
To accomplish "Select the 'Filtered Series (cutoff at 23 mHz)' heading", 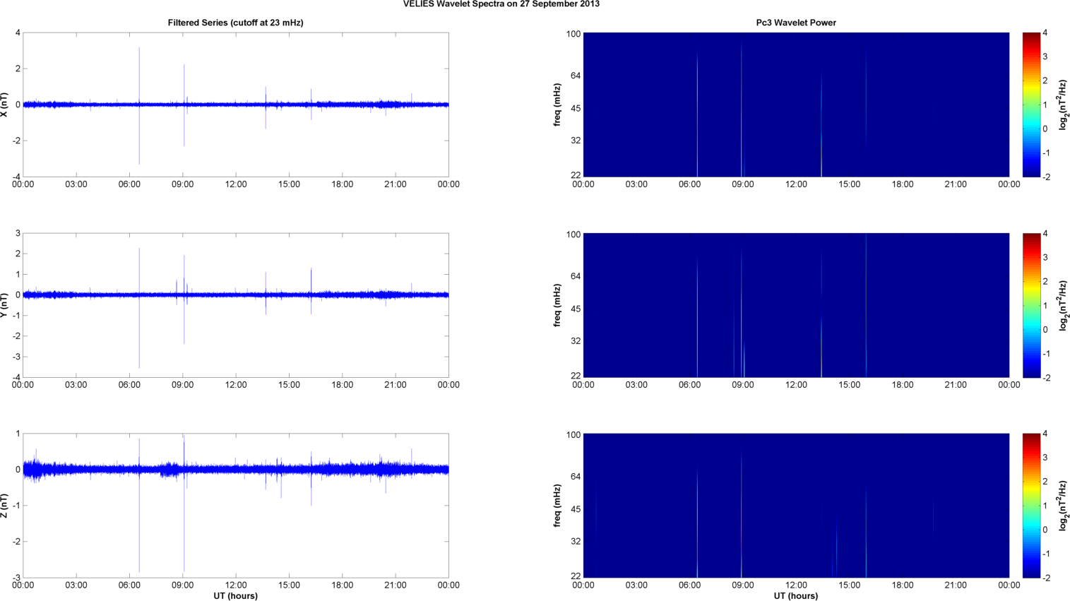I will [235, 23].
